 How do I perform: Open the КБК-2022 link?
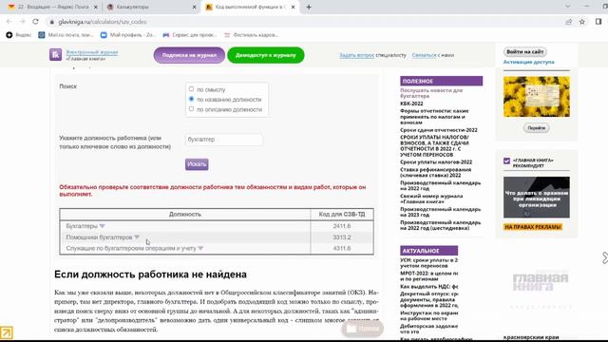click(x=411, y=104)
